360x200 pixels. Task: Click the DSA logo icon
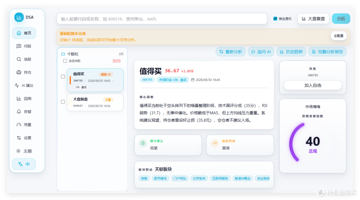coord(19,17)
